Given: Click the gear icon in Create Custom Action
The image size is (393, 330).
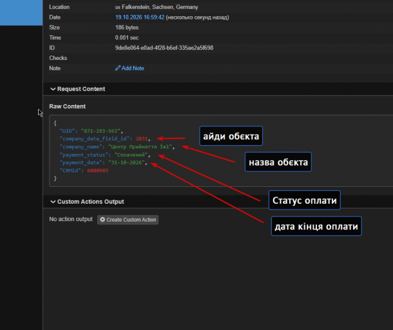Looking at the screenshot, I should 102,219.
